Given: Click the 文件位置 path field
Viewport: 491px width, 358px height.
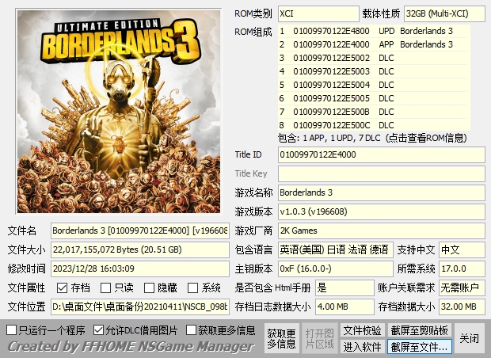Looking at the screenshot, I should pos(139,307).
